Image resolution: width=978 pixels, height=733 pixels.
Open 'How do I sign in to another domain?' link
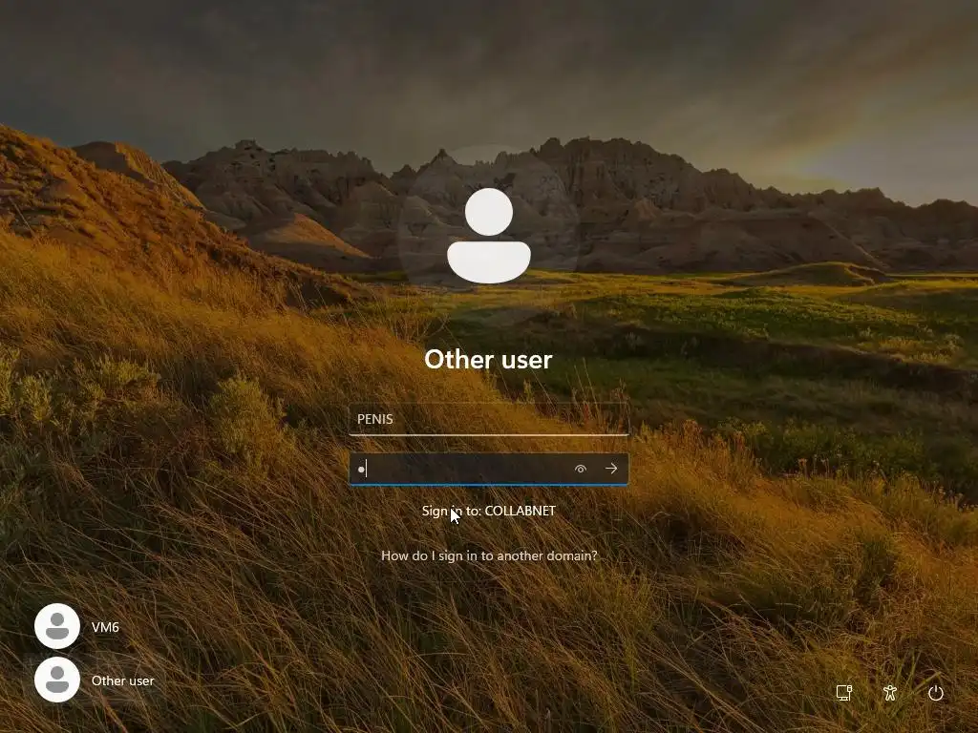coord(489,555)
